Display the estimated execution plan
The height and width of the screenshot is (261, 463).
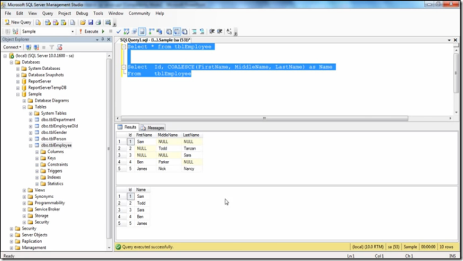tap(126, 31)
